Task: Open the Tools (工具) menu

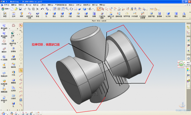Action: click(43, 5)
